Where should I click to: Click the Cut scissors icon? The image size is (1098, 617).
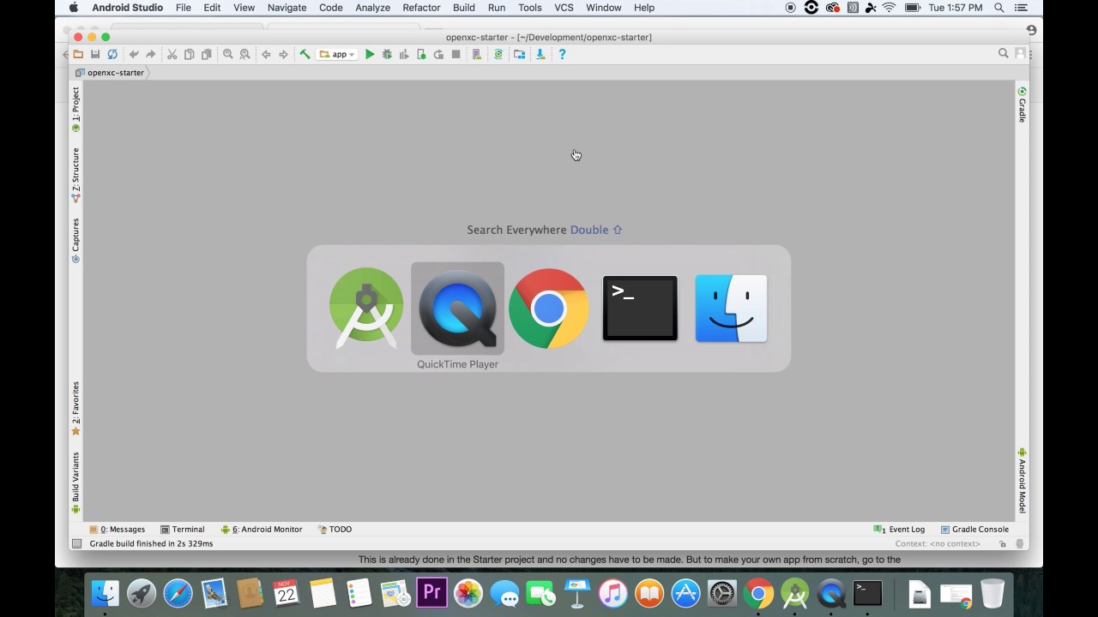click(172, 54)
